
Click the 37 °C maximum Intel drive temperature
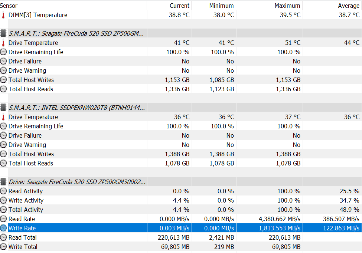pos(293,117)
